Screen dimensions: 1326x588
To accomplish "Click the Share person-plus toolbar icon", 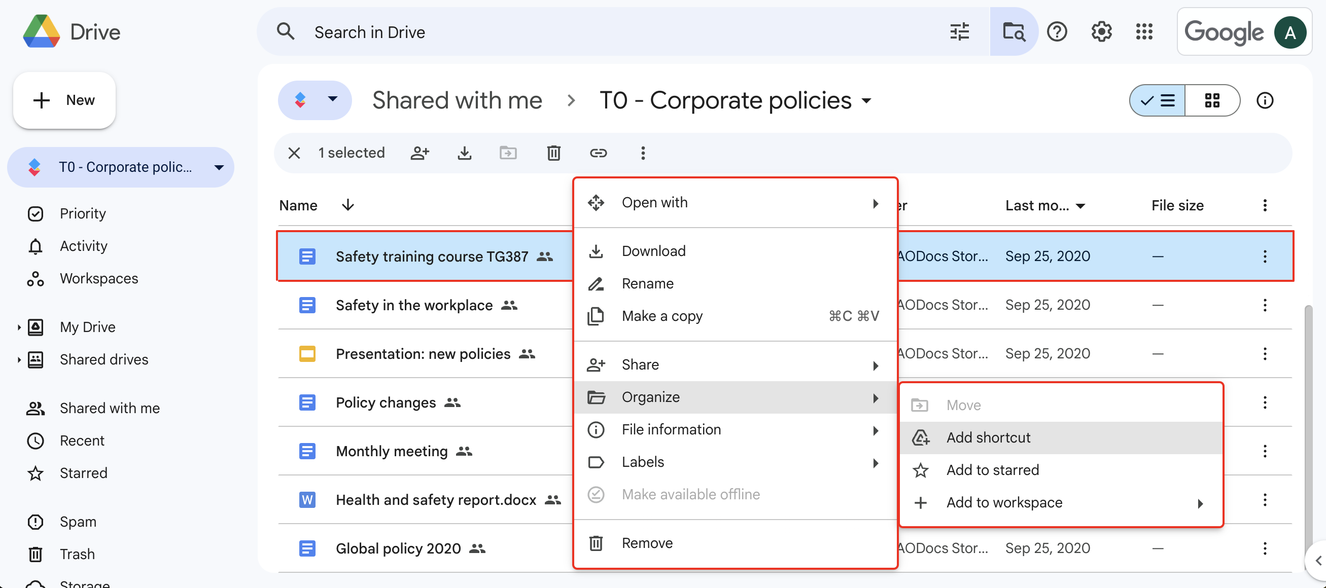I will pyautogui.click(x=420, y=153).
